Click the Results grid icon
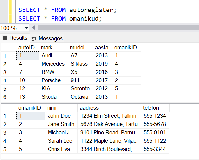The height and width of the screenshot is (160, 199). [x=5, y=38]
